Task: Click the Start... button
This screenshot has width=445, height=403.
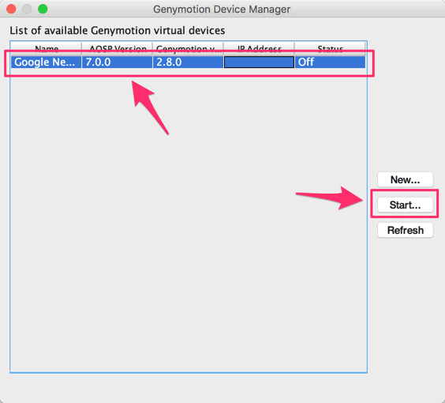Action: (x=405, y=205)
